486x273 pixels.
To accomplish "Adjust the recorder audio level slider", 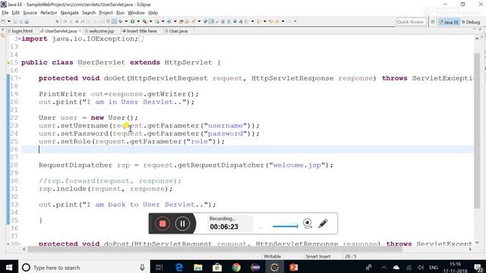I will point(285,226).
